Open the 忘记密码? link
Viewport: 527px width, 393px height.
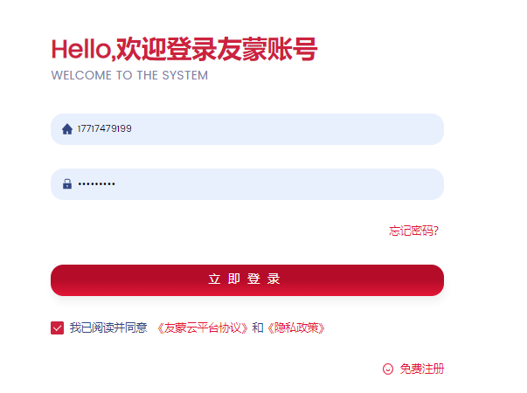click(413, 231)
